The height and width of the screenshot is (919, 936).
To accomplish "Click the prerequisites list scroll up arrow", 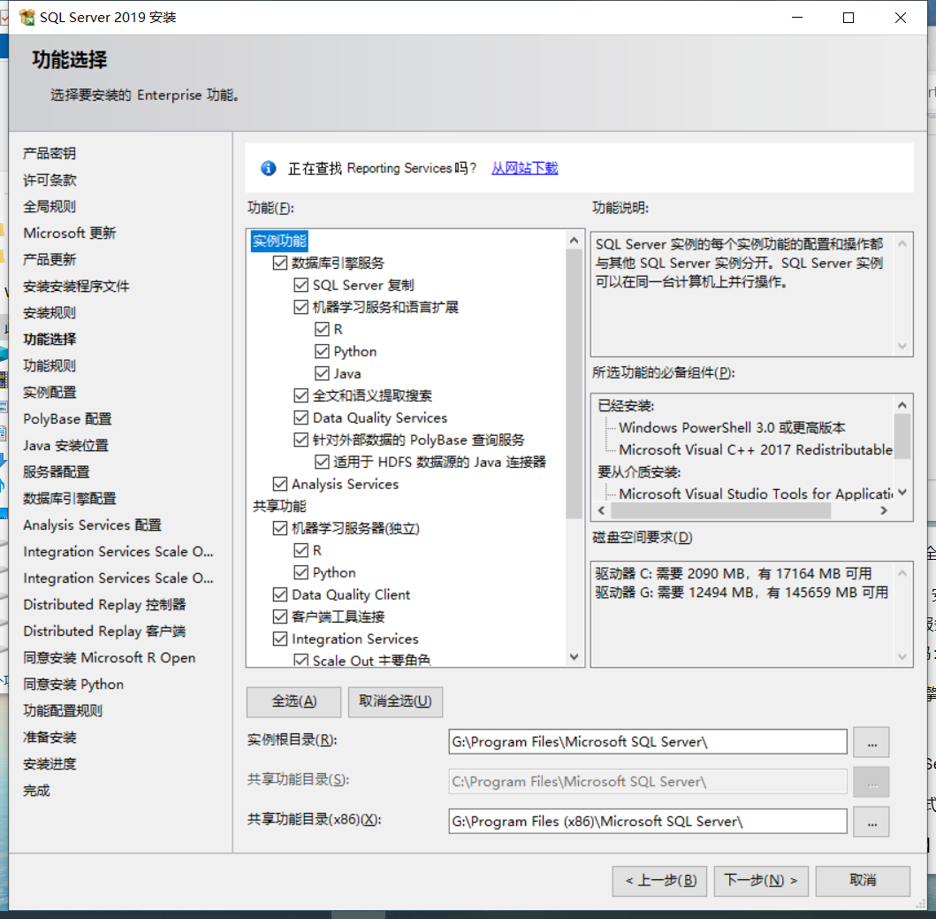I will click(x=902, y=405).
